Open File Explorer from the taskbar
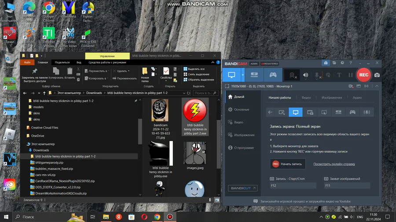This screenshot has height=222, width=396. pos(106,217)
